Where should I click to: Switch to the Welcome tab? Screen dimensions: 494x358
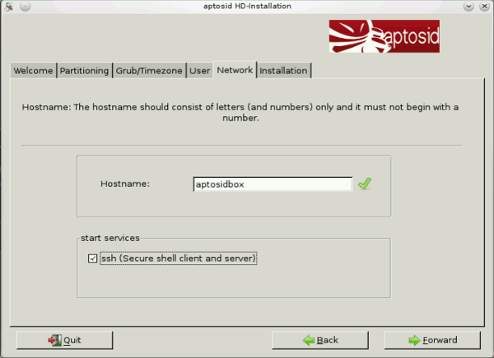point(33,71)
